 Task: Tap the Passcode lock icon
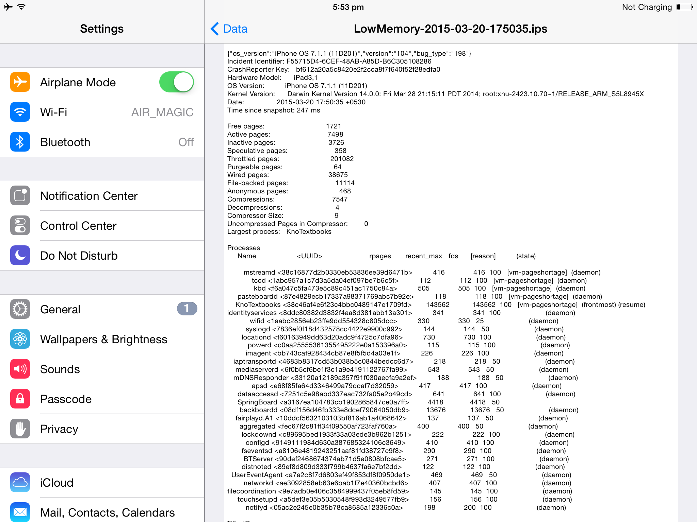(20, 399)
